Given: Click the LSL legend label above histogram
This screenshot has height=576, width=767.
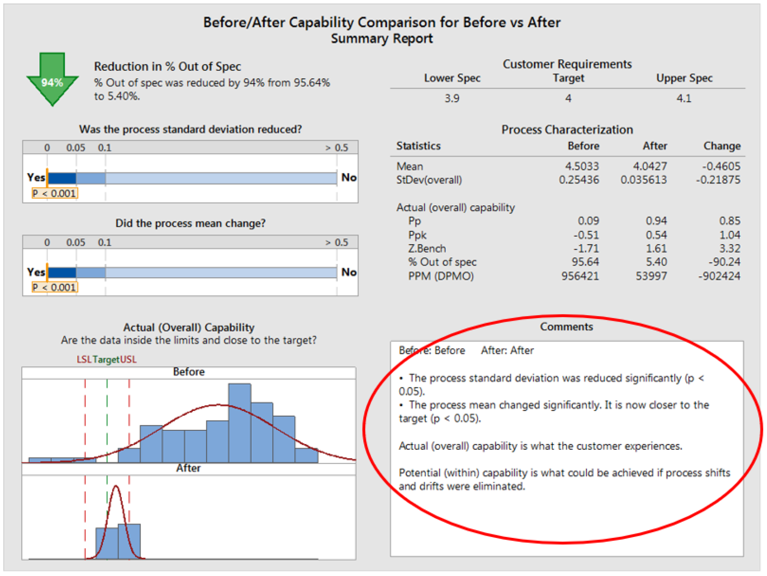Looking at the screenshot, I should pyautogui.click(x=84, y=359).
